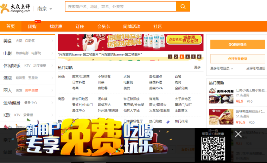Click 仙林大学城 district link
Viewport: 267px width, 163px height.
[132, 110]
